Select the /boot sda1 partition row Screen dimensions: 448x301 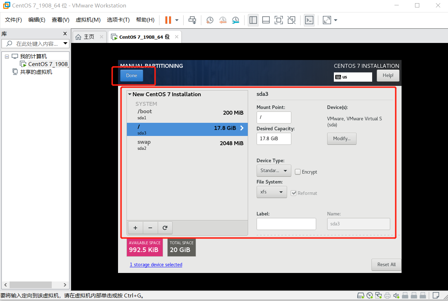coord(187,114)
